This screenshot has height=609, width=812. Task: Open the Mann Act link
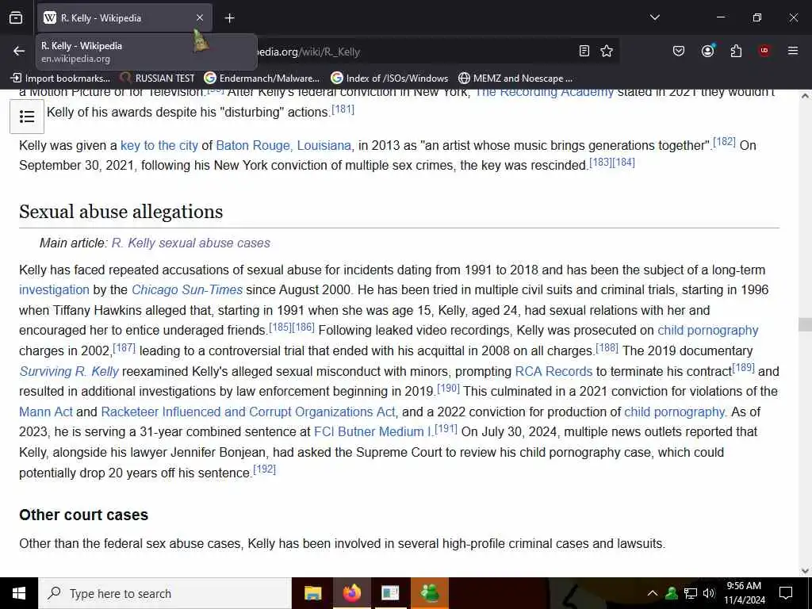[x=45, y=412]
